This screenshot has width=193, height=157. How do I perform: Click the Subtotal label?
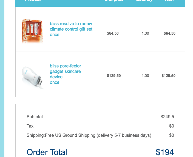point(35,117)
